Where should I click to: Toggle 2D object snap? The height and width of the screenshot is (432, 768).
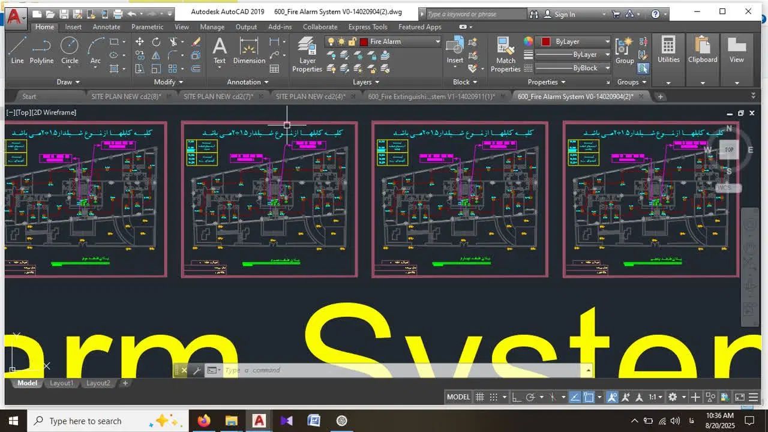pos(589,397)
